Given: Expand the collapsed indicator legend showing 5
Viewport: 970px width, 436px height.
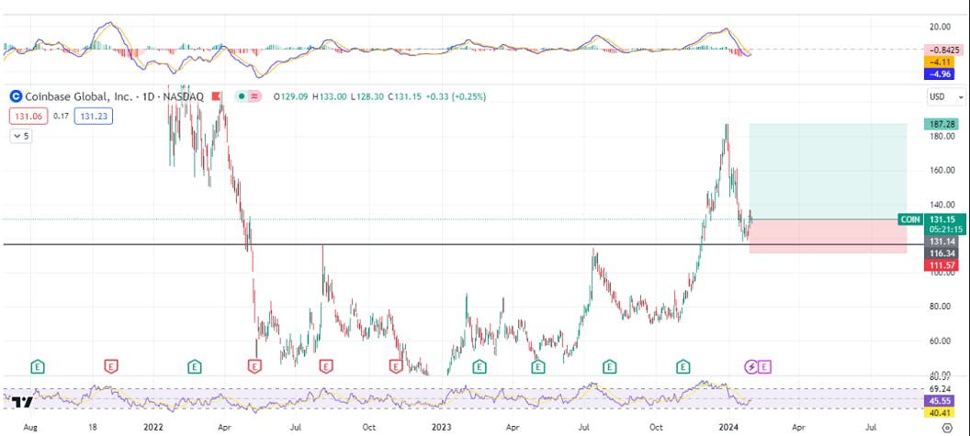Looking at the screenshot, I should tap(21, 137).
